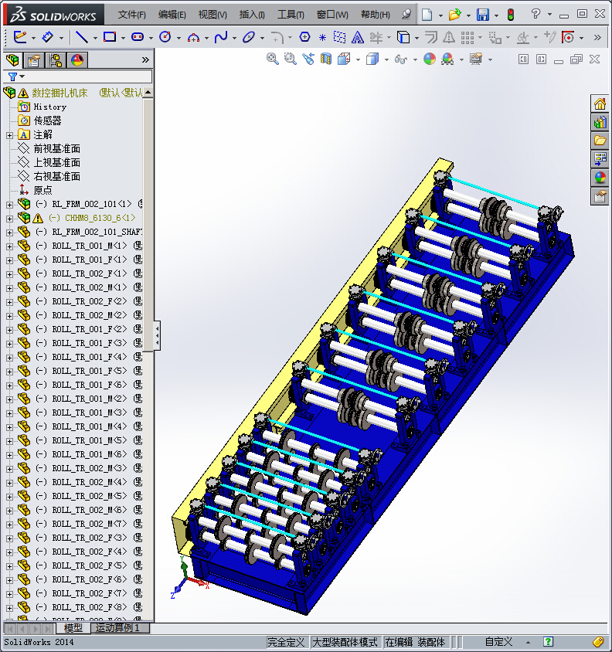This screenshot has height=652, width=612.
Task: Select the Arc sketch tool
Action: tap(193, 38)
